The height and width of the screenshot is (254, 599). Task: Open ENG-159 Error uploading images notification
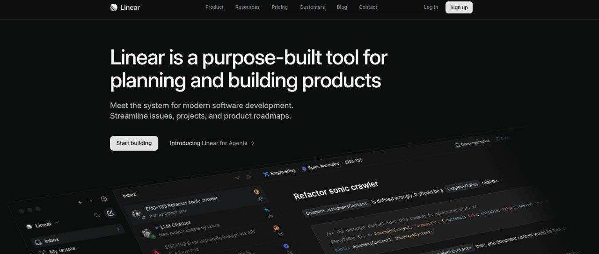(x=211, y=240)
